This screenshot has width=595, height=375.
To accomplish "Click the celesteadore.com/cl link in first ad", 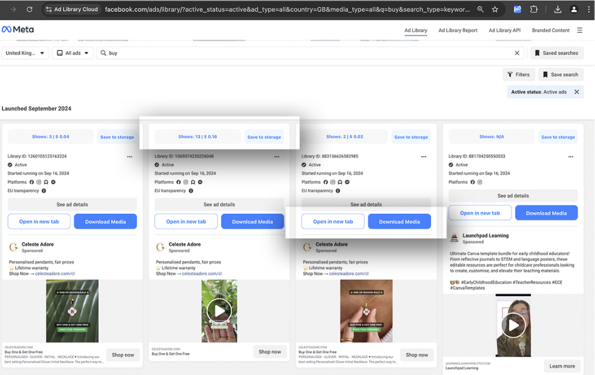I will [55, 273].
